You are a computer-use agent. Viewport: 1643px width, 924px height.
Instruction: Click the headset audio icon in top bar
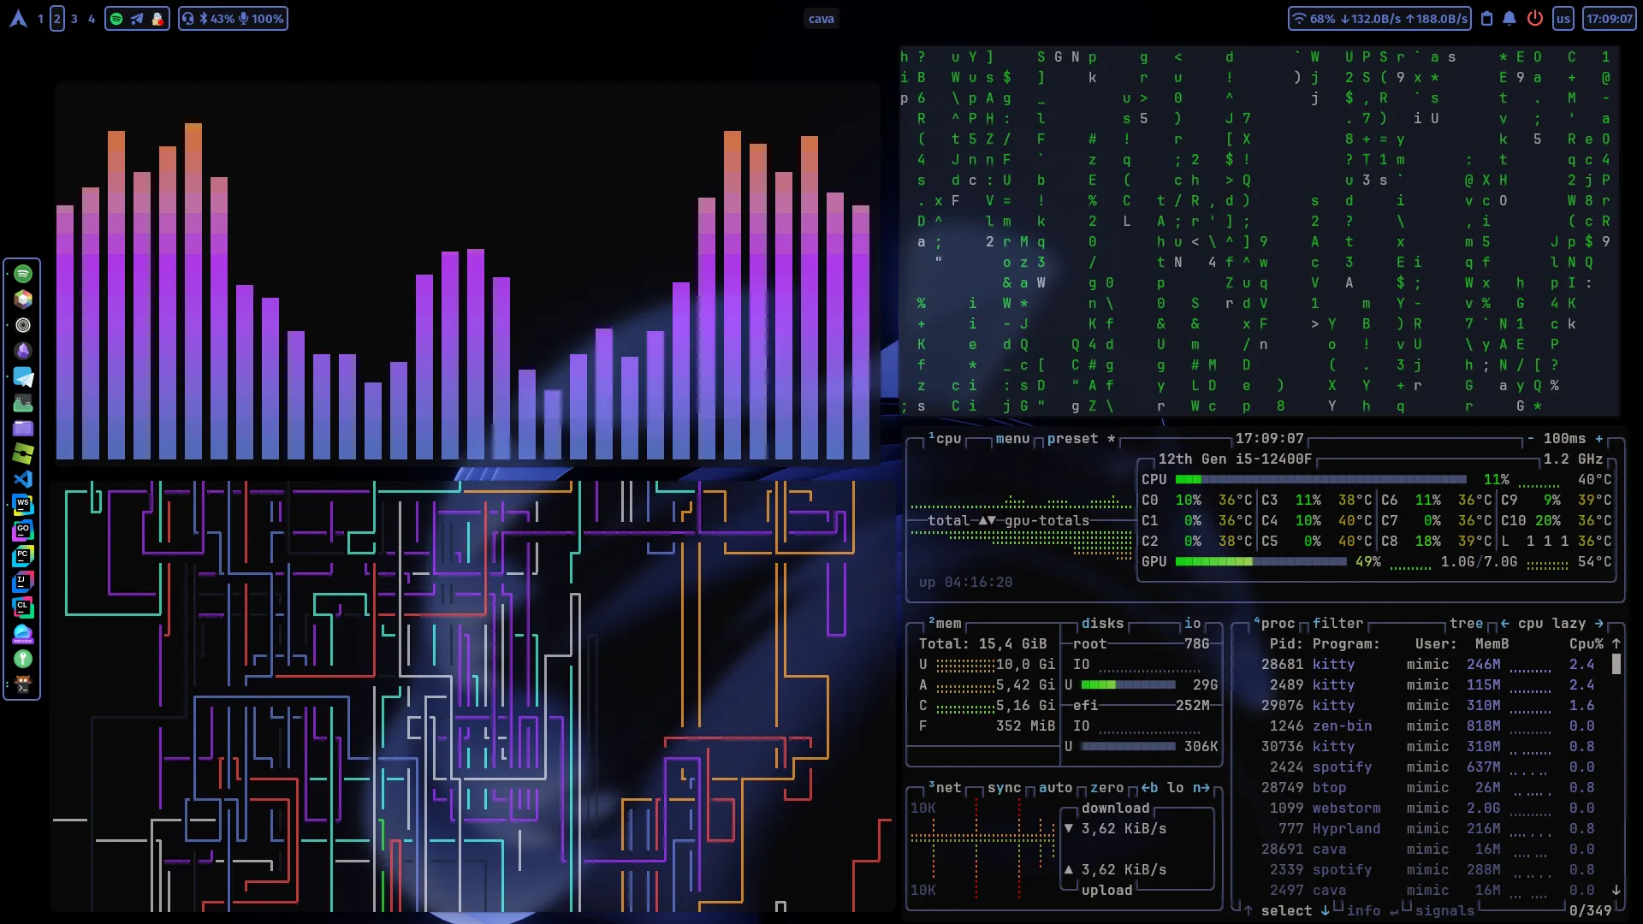[188, 19]
